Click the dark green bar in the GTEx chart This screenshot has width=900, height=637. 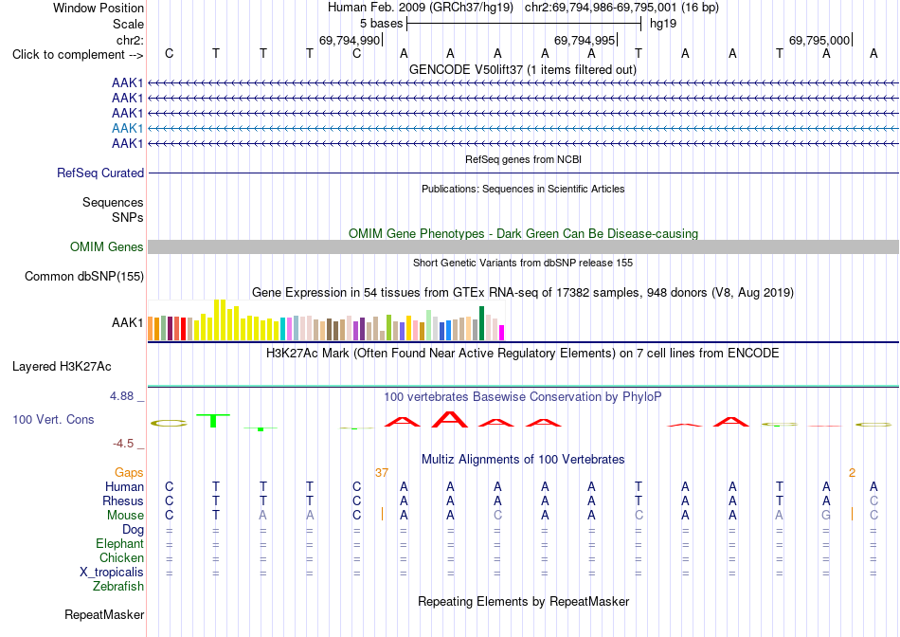click(481, 323)
